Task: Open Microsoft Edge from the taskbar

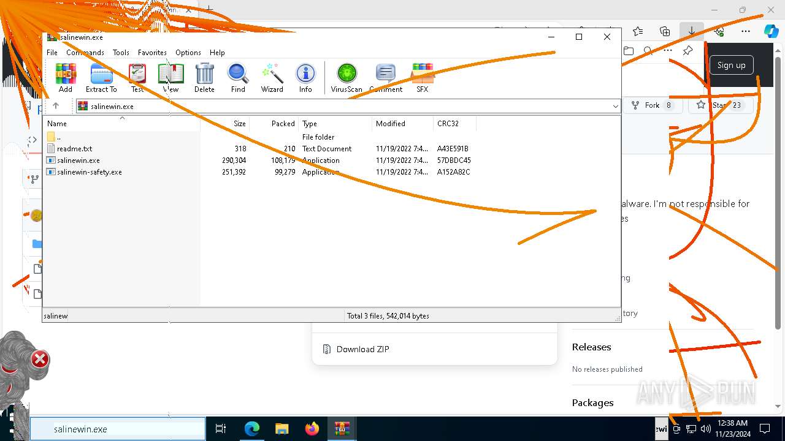Action: [252, 429]
